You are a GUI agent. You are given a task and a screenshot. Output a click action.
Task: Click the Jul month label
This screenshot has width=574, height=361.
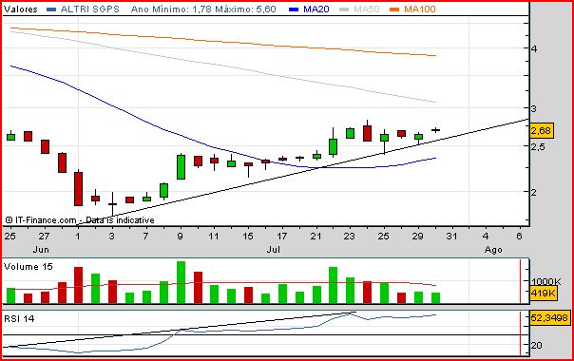pyautogui.click(x=274, y=250)
